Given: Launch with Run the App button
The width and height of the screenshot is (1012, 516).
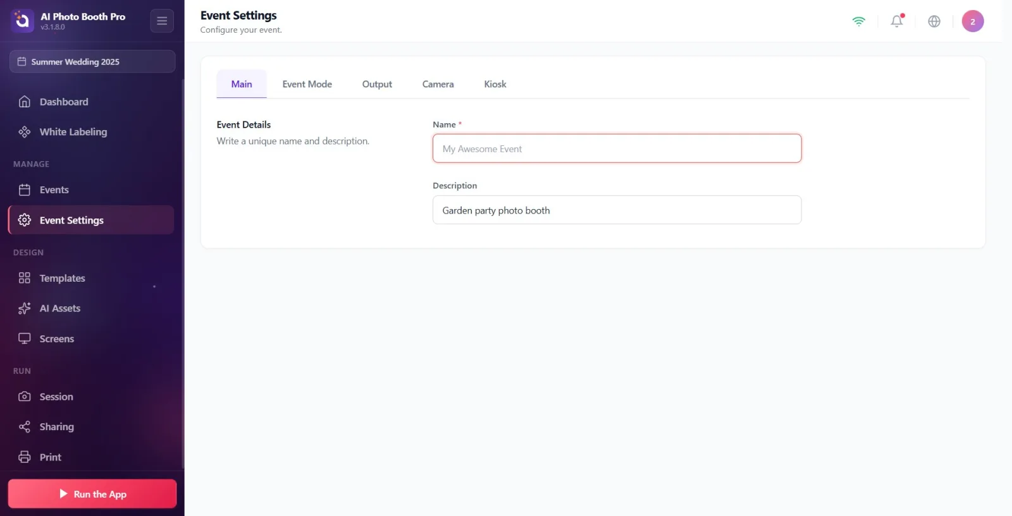Looking at the screenshot, I should pos(92,494).
